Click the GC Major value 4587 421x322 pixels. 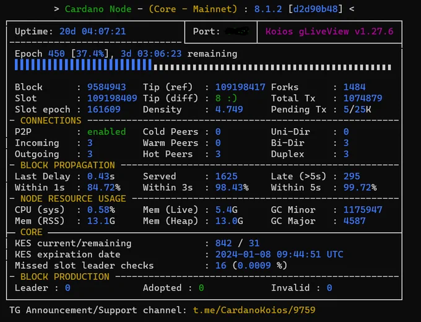[x=354, y=221]
